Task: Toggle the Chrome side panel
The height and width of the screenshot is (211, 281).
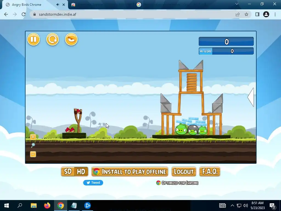Action: coord(257,14)
